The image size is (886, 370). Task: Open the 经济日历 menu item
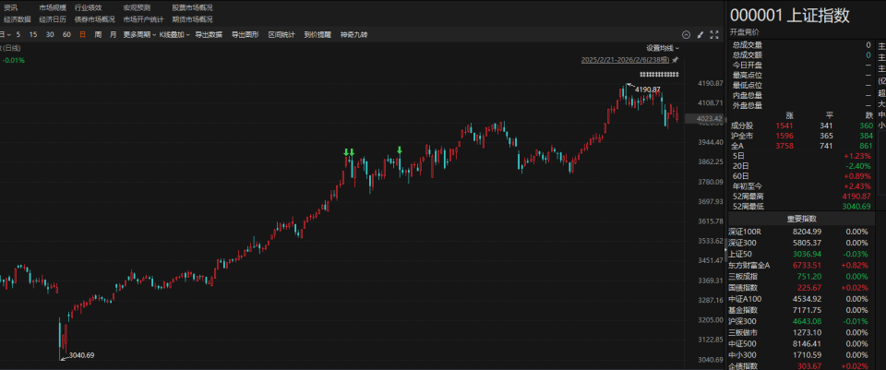point(53,19)
